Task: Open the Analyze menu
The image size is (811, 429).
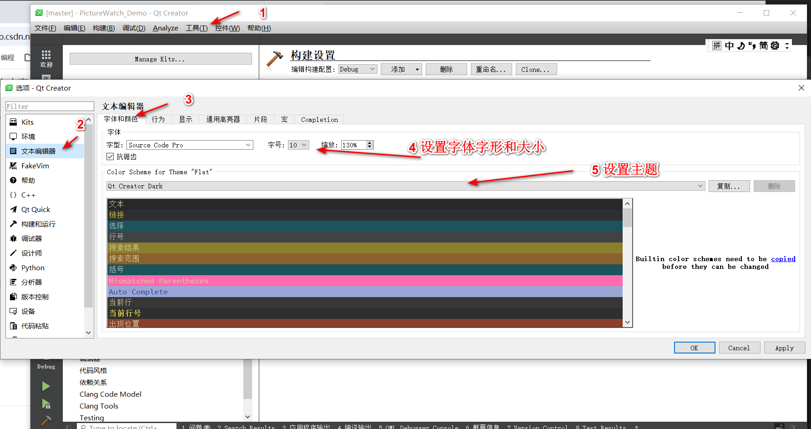Action: (166, 28)
